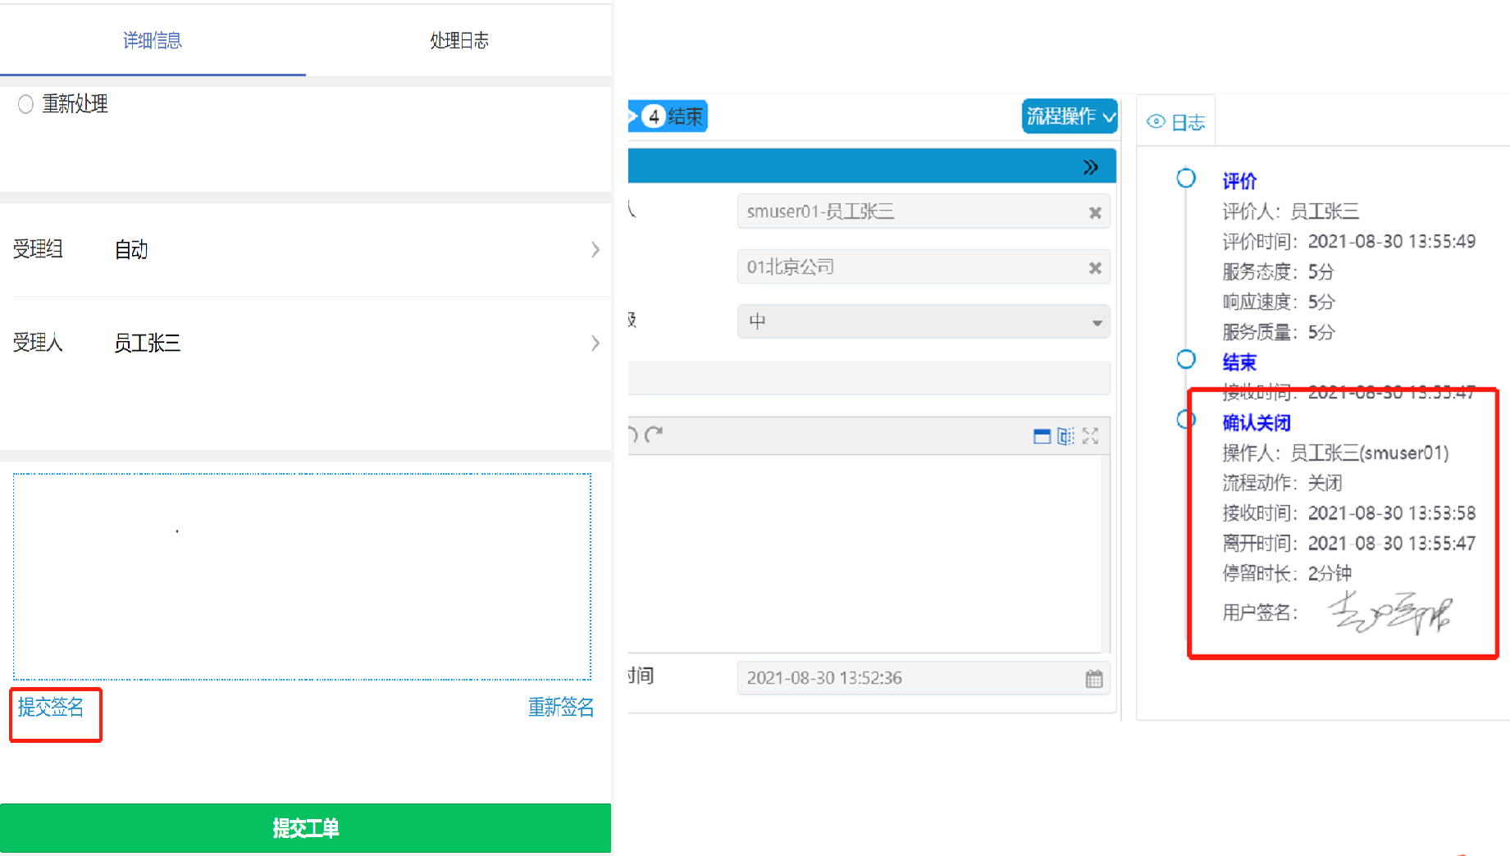Image resolution: width=1510 pixels, height=856 pixels.
Task: Click the 结束 timeline node circle
Action: [x=1186, y=359]
